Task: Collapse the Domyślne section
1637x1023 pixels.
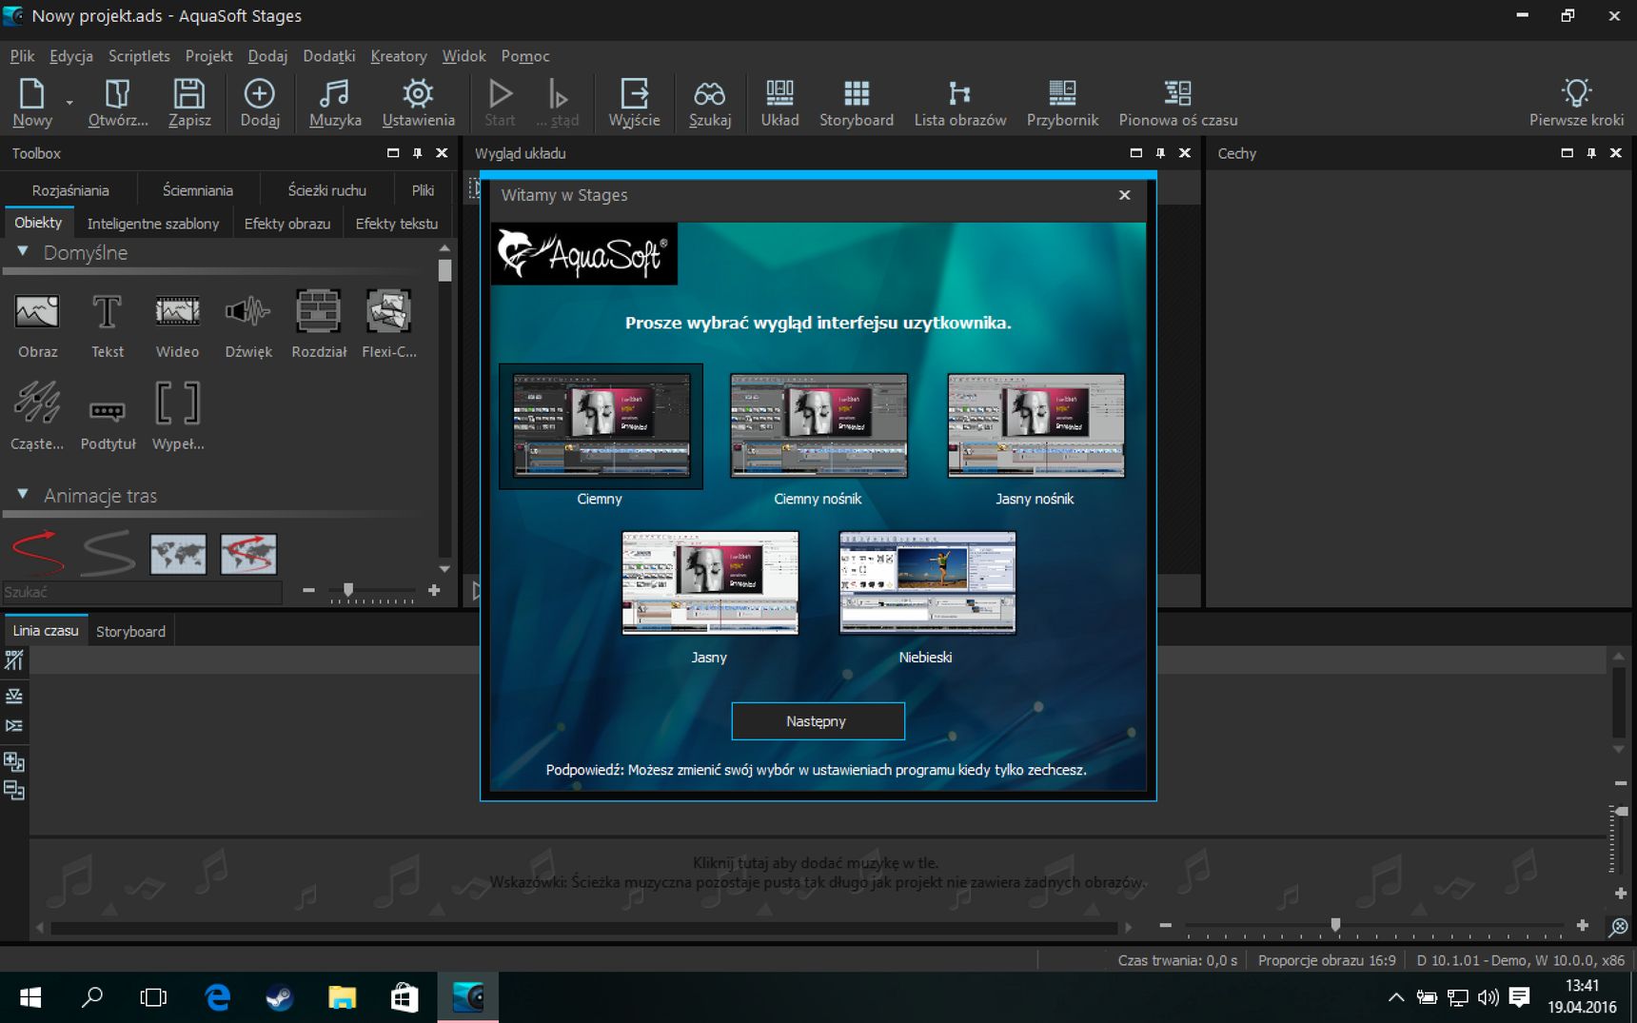Action: 22,252
